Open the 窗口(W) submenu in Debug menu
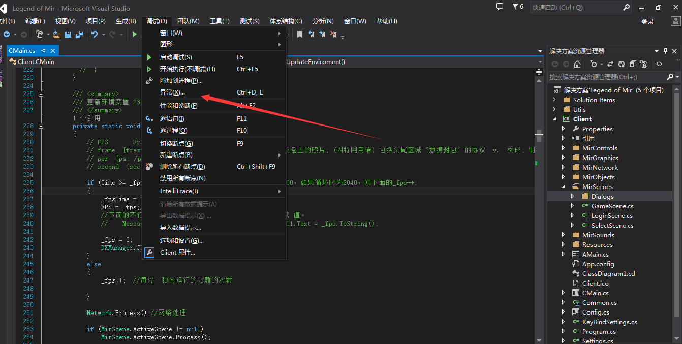The height and width of the screenshot is (344, 682). point(214,33)
